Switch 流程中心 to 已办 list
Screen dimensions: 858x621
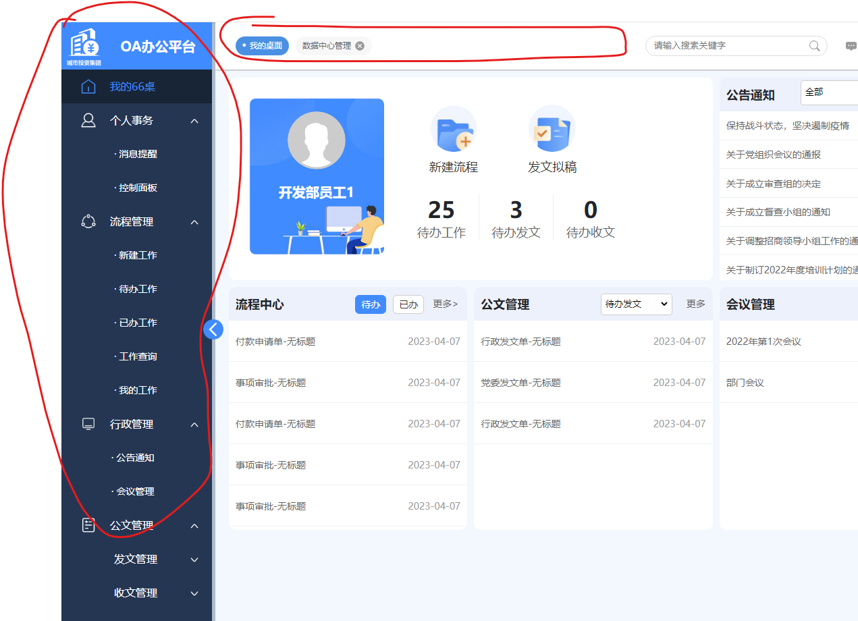(408, 304)
